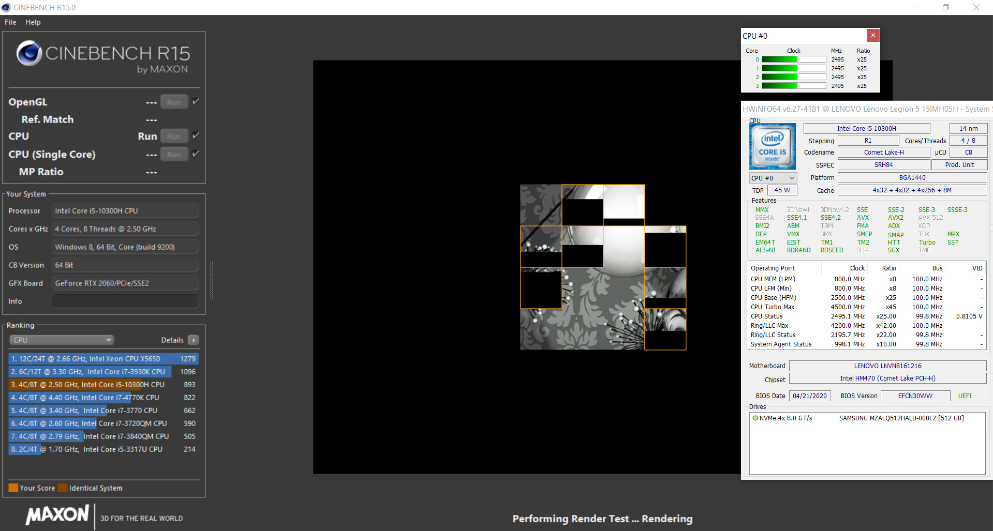This screenshot has height=531, width=993.
Task: Close the CPU #0 clock window
Action: [873, 35]
